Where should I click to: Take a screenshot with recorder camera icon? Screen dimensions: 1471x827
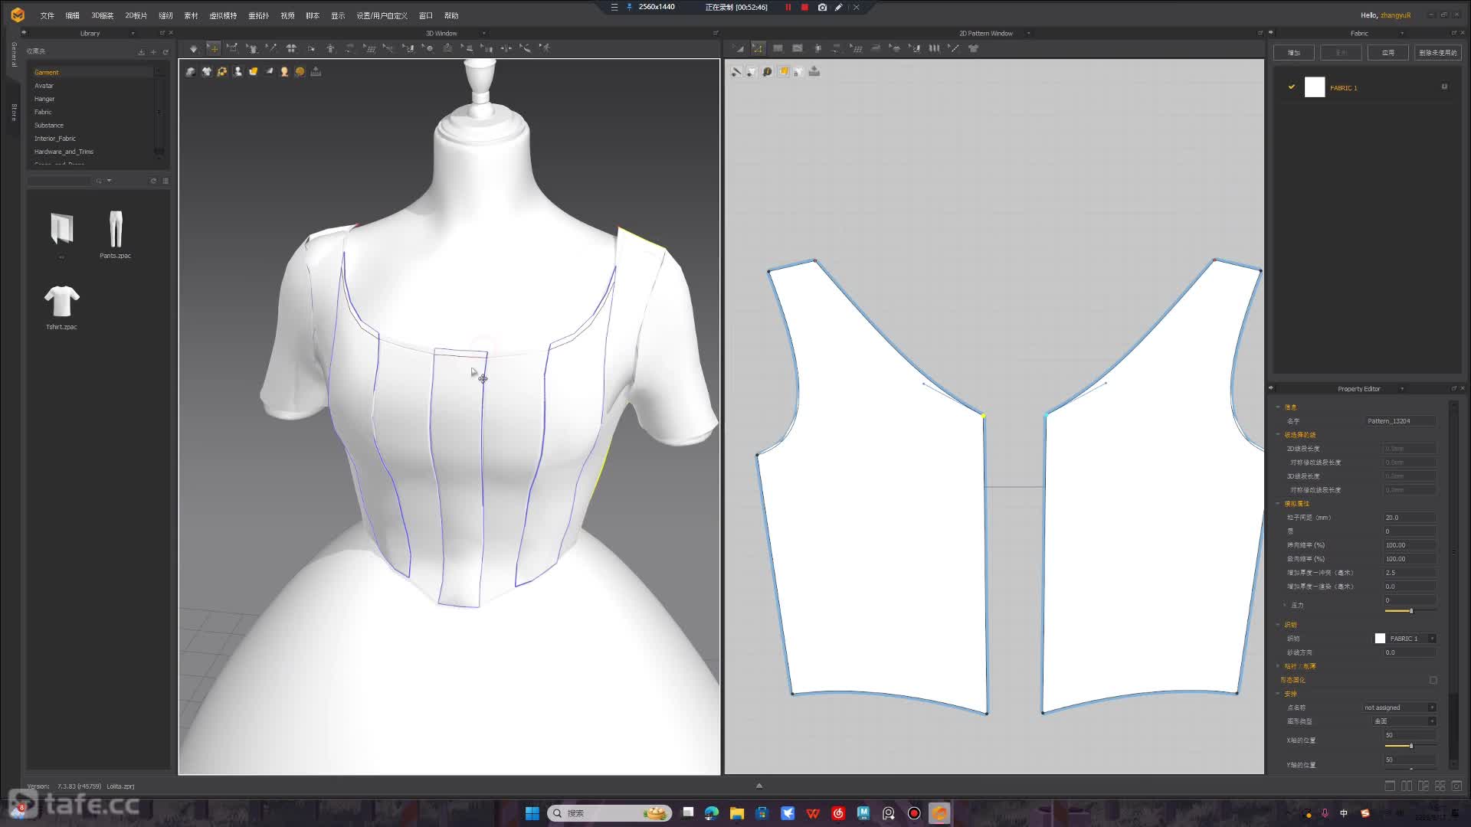coord(822,7)
